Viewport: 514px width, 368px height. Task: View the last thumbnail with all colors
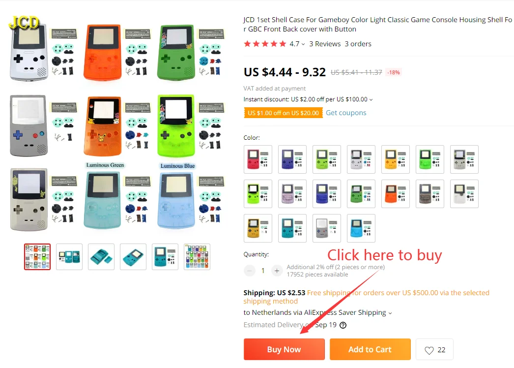coord(197,257)
